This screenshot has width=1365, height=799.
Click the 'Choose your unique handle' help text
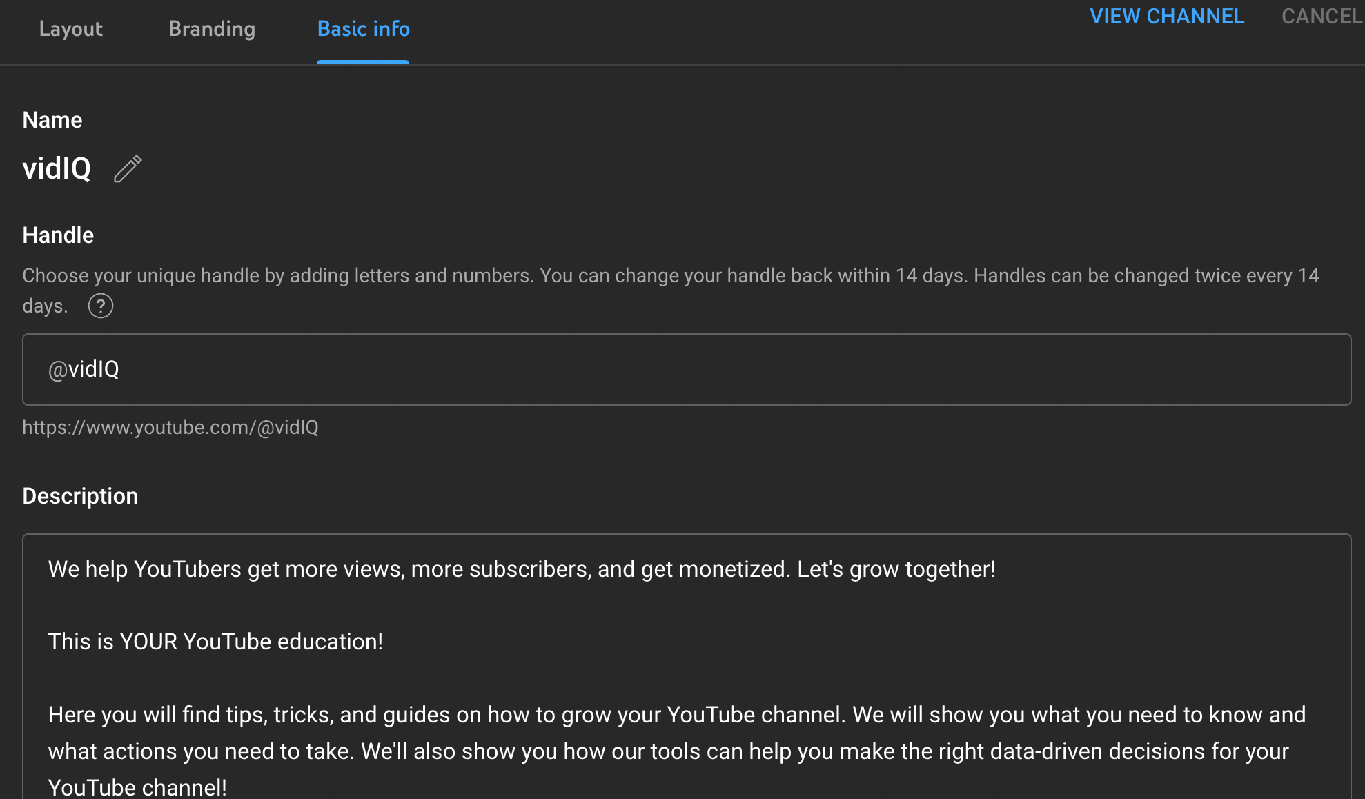coord(670,290)
